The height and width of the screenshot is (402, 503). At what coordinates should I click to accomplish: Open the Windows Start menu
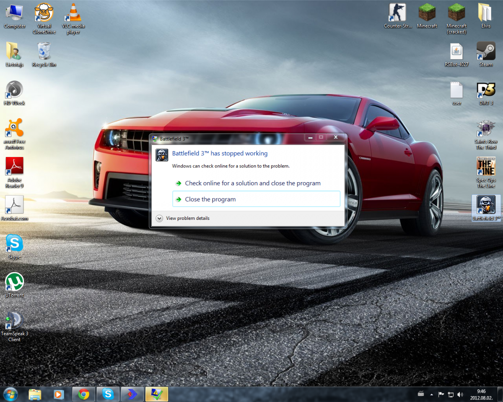point(10,394)
